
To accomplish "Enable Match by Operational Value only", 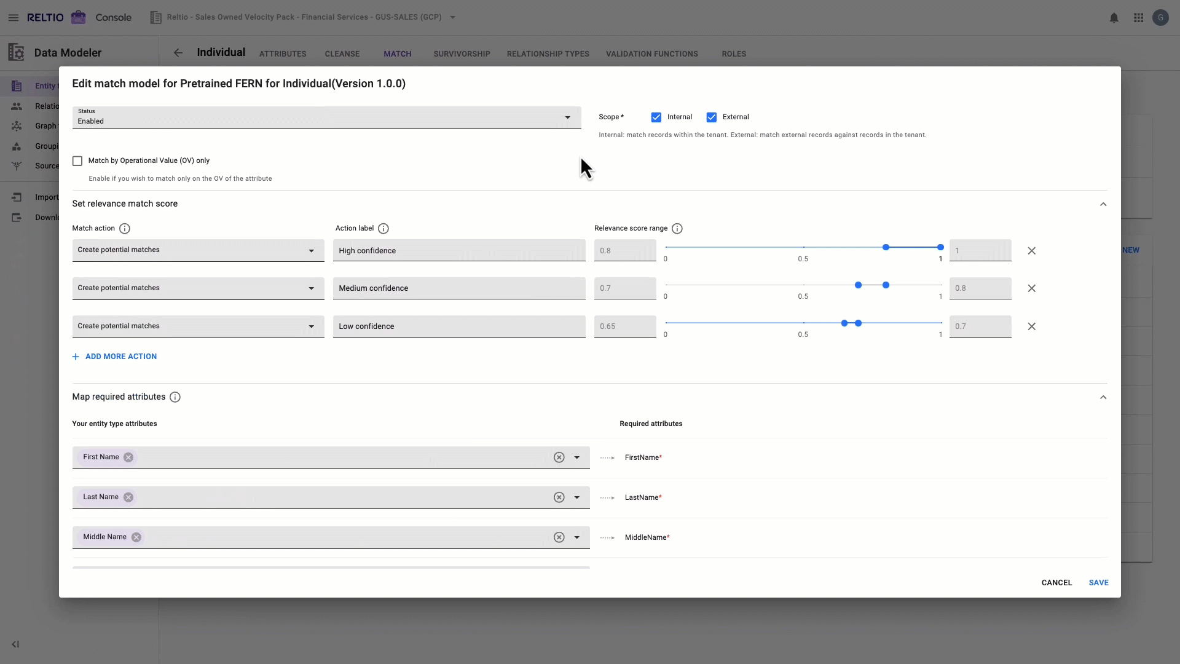I will pos(77,161).
